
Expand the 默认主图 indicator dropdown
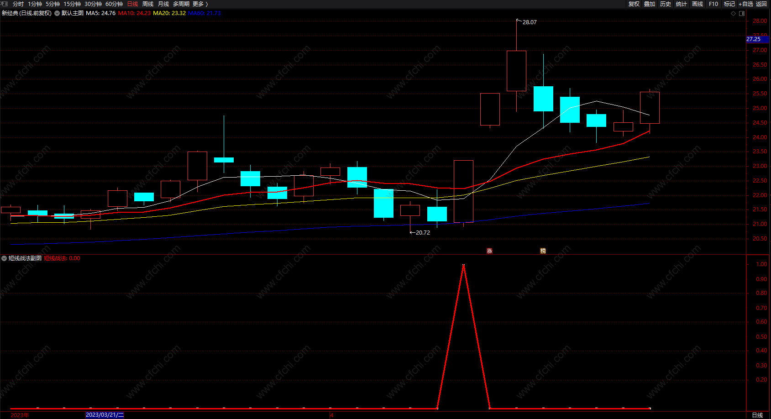tap(57, 13)
